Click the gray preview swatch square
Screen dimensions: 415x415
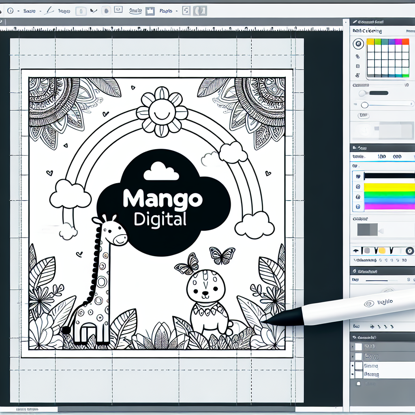367,229
